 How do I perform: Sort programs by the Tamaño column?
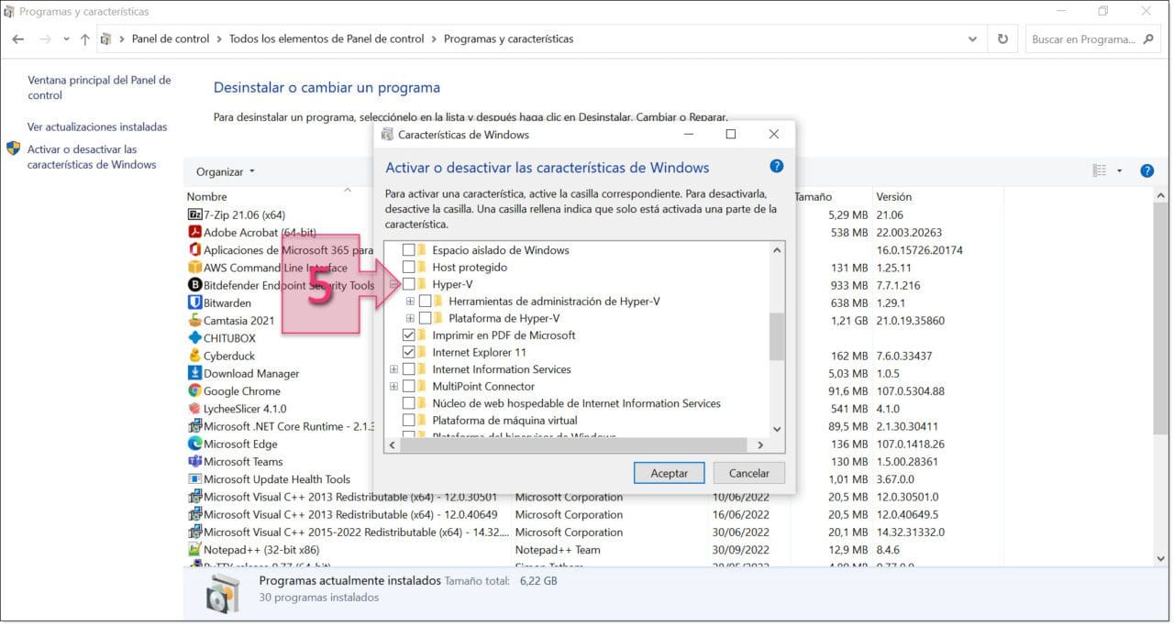pos(814,196)
